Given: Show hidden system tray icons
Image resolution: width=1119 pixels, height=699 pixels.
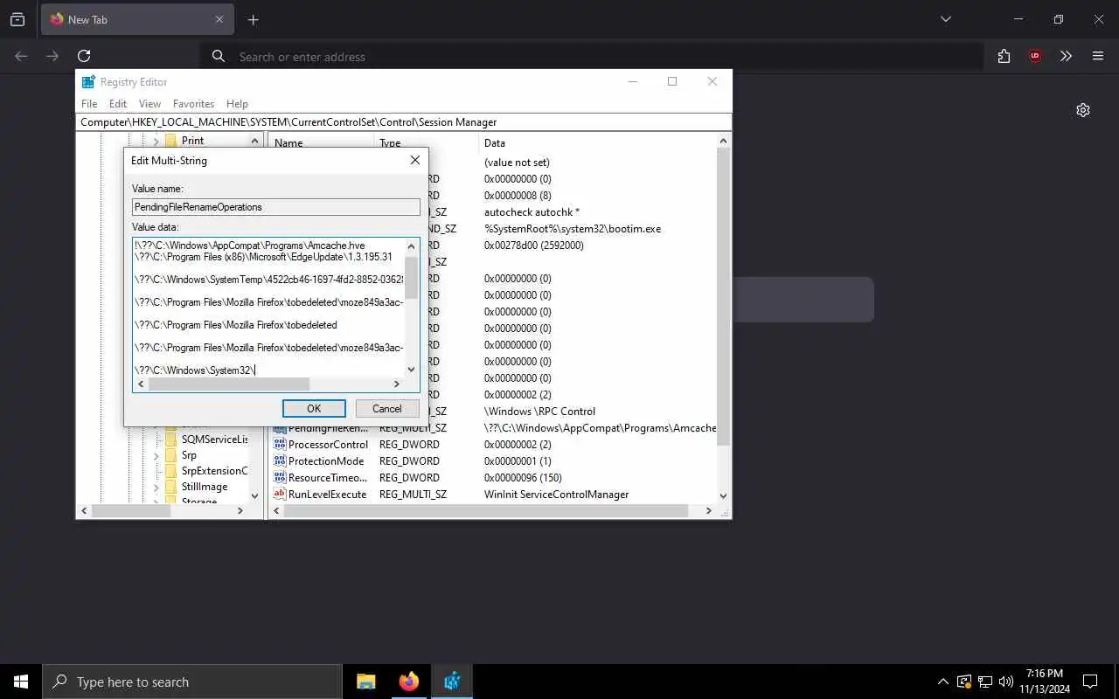Looking at the screenshot, I should [942, 682].
